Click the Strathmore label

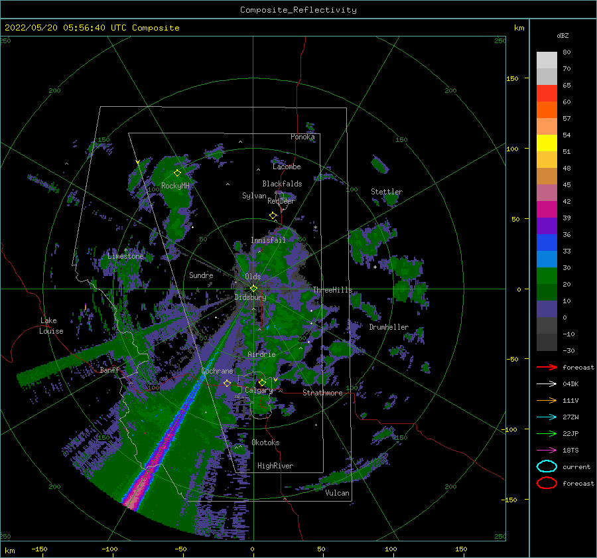point(322,393)
